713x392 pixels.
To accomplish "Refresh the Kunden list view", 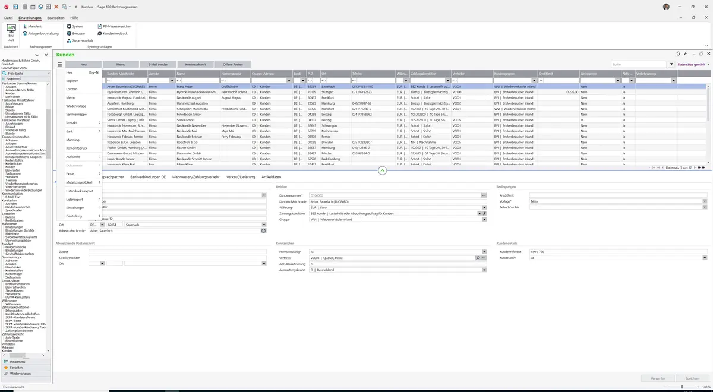I will [x=678, y=53].
